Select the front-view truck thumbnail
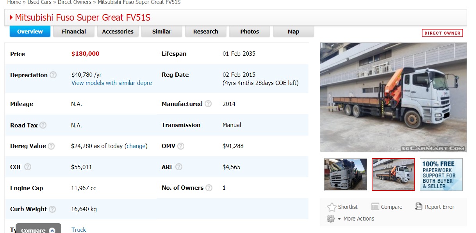Screen dimensions: 476x233 [x=346, y=175]
